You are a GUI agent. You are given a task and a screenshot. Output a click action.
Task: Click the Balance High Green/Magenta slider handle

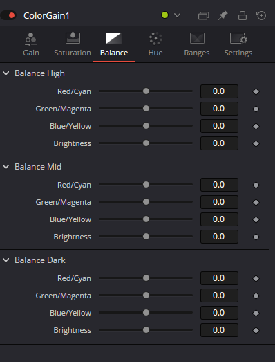tap(146, 109)
